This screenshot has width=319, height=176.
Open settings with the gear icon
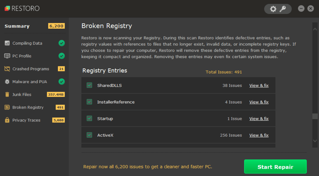click(x=273, y=9)
